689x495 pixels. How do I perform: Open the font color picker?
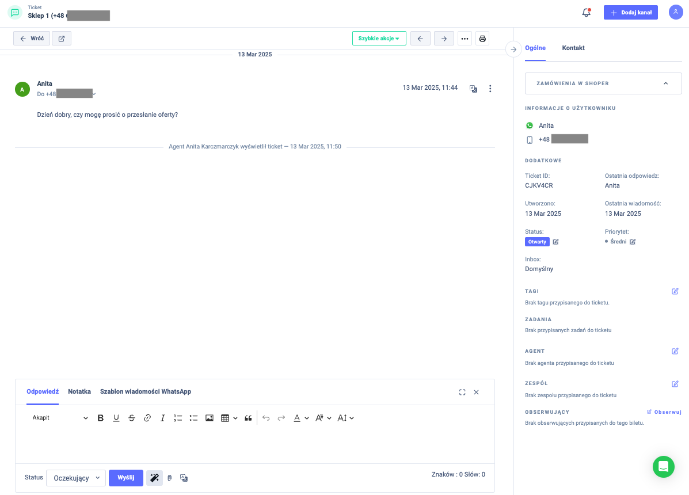(297, 418)
